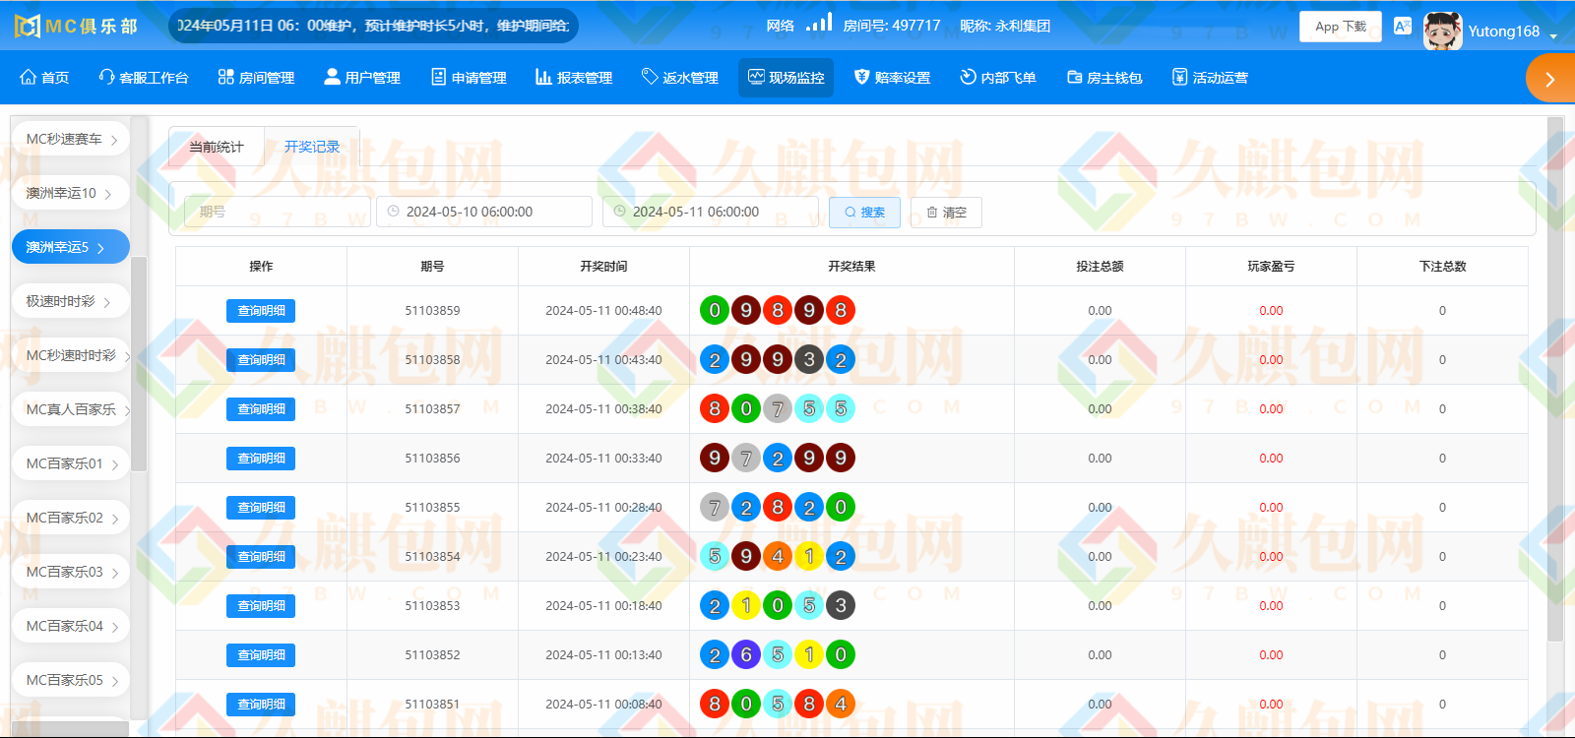Open 房间管理 menu item
Screen dimensions: 1575x738
256,78
